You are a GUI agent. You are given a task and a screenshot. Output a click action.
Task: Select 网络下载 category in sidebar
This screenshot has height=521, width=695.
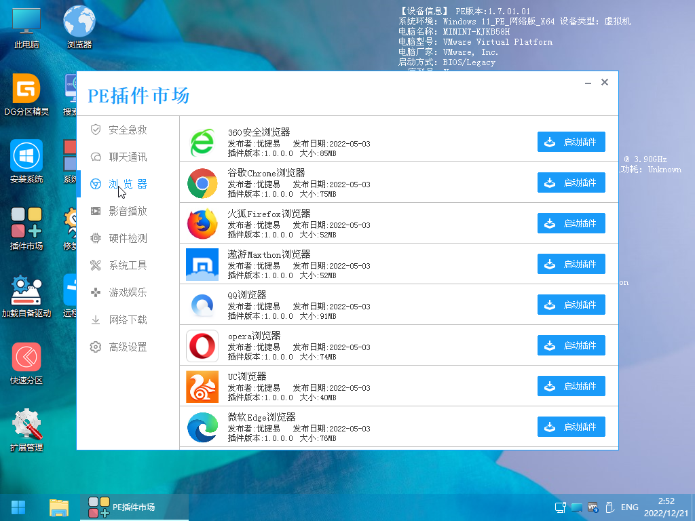[x=128, y=320]
